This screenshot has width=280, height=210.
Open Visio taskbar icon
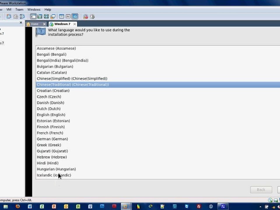point(90,206)
